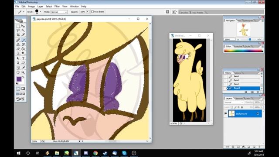This screenshot has width=279, height=157.
Task: Open the Image menu
Action: tap(31, 7)
